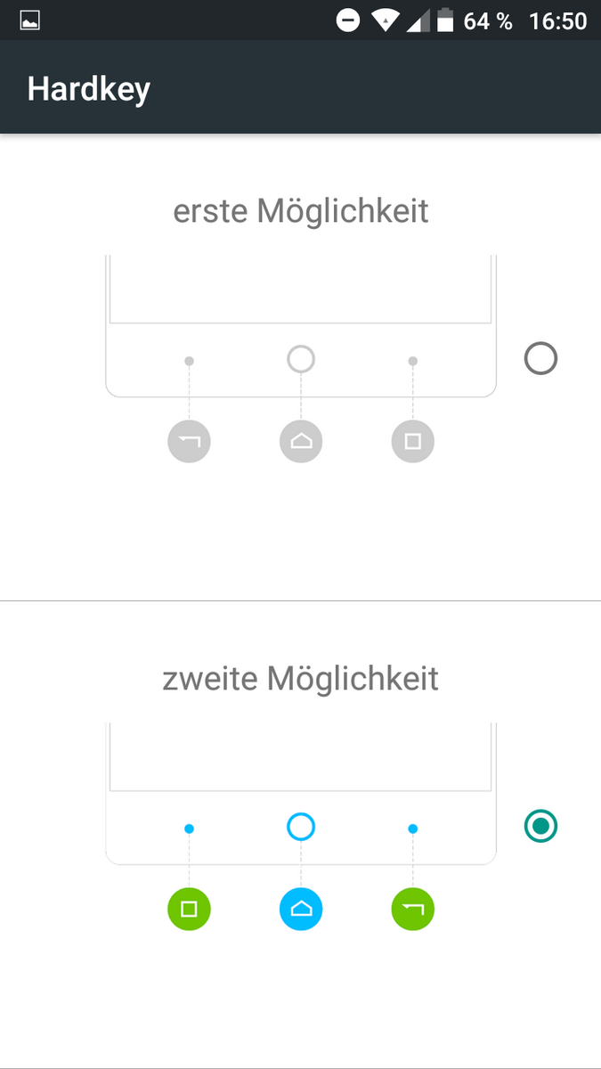Click the blue home key icon
This screenshot has width=601, height=1069.
[301, 910]
